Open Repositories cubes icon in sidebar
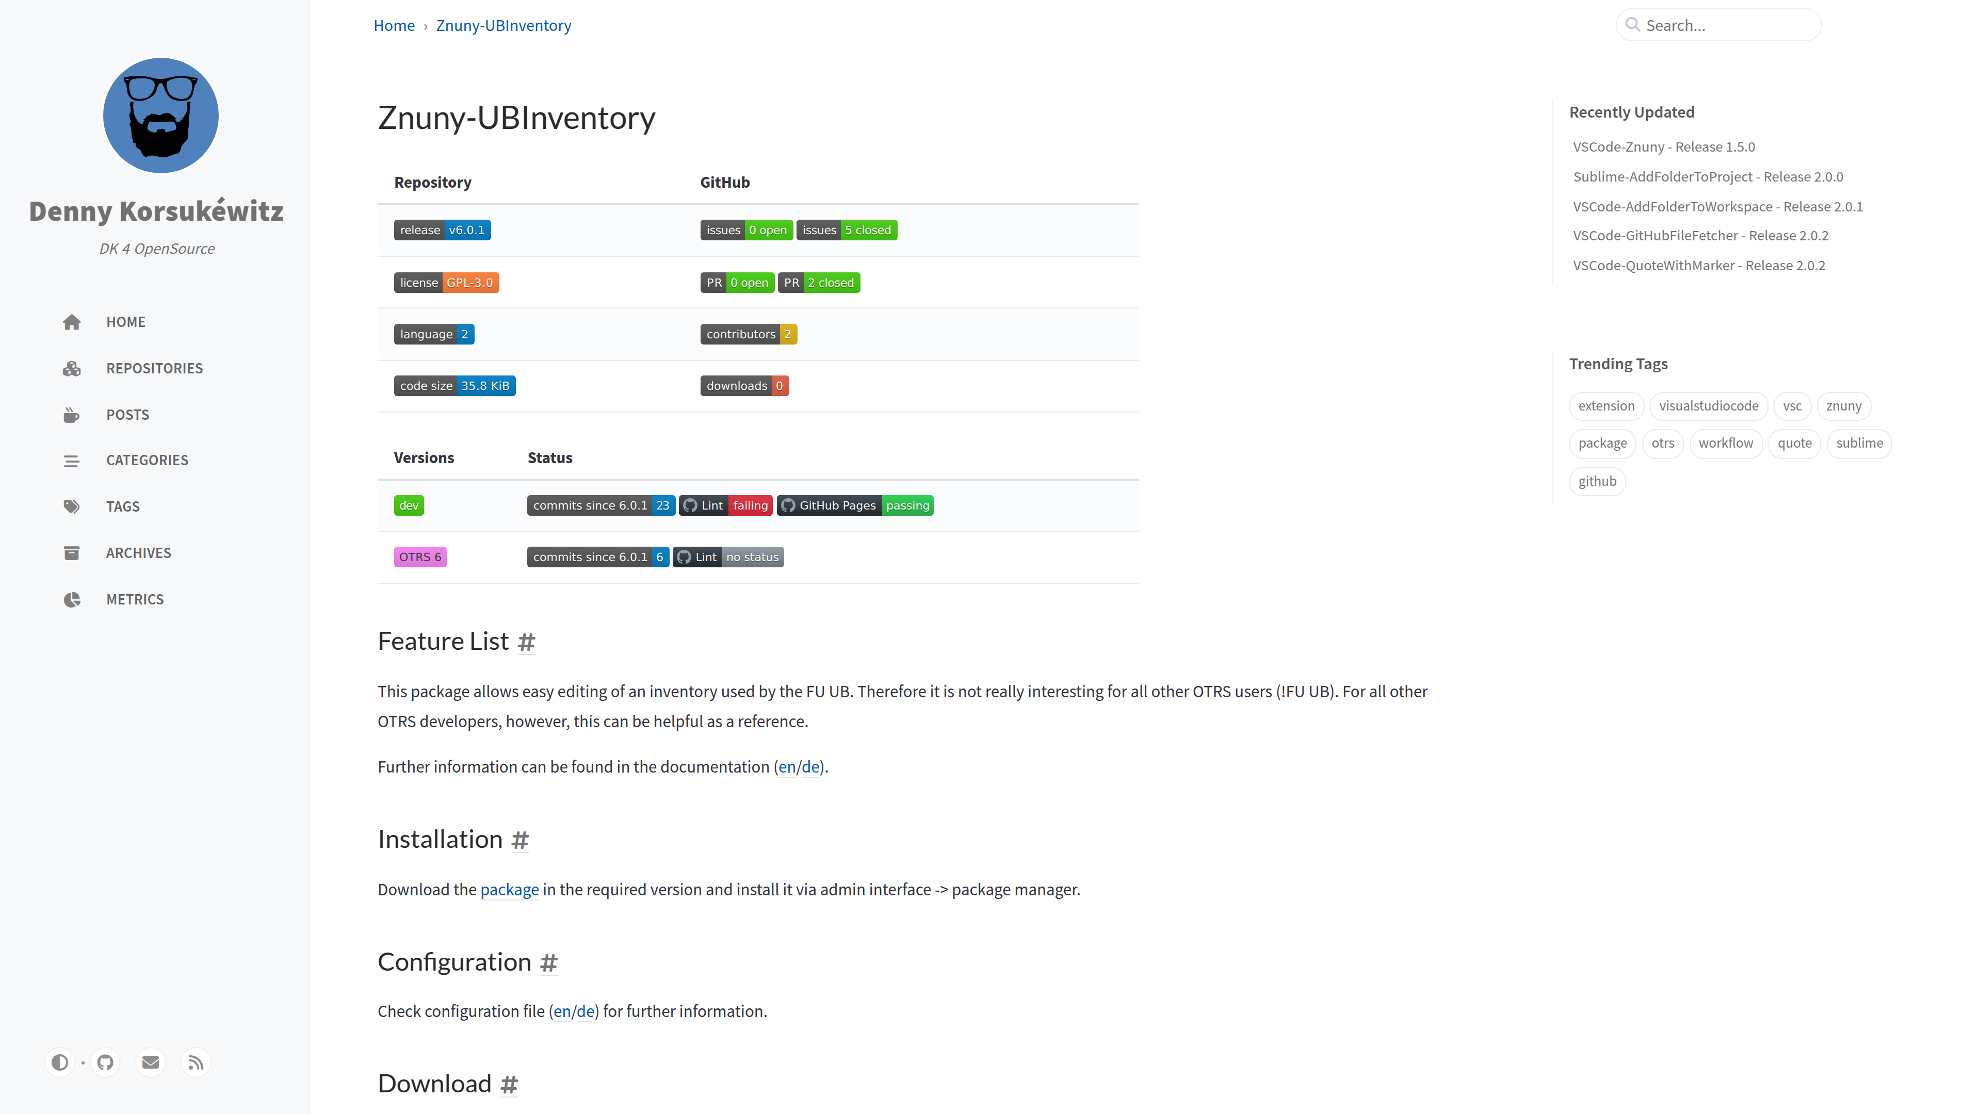This screenshot has height=1114, width=1981. click(x=72, y=368)
